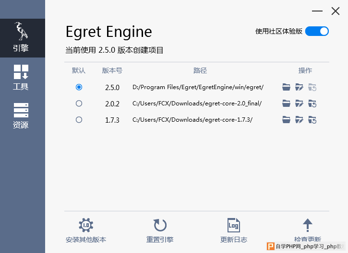Click the 安装其他版本 text link
The height and width of the screenshot is (253, 348).
click(86, 240)
